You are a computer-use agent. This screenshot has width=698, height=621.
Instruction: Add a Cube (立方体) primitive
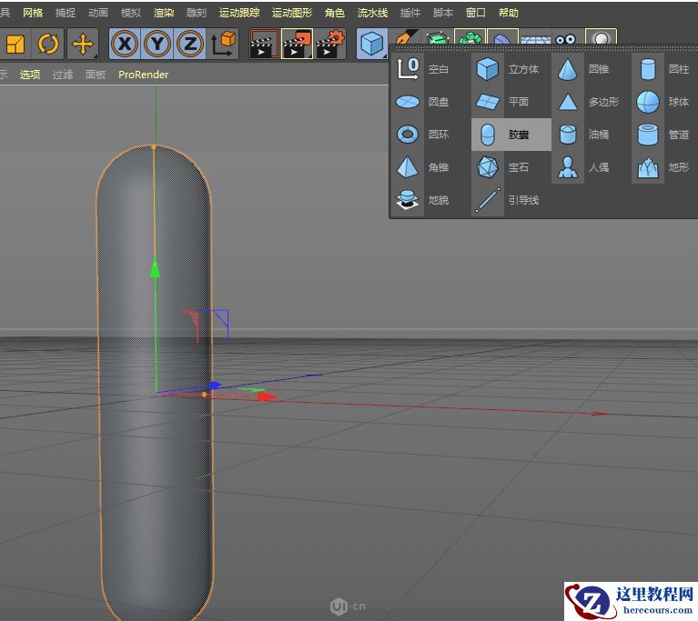click(511, 69)
